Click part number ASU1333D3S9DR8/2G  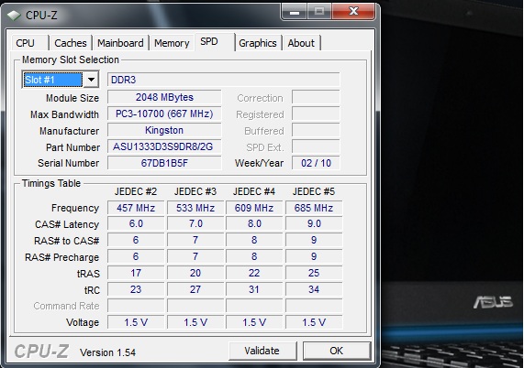pos(164,146)
